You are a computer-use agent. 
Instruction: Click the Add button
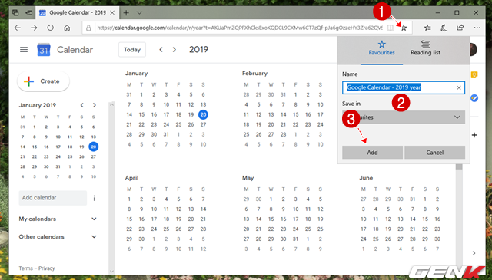(x=372, y=153)
